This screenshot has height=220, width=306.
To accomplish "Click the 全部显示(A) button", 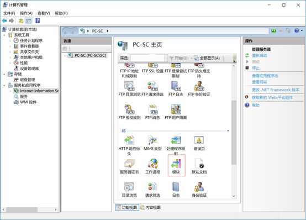I will click(207, 58).
